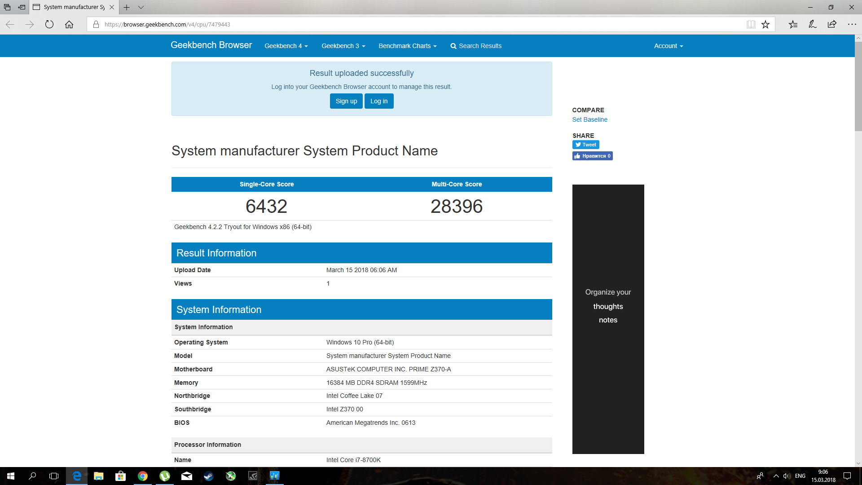Click the share icon in Edge toolbar
Viewport: 862px width, 485px height.
(x=832, y=24)
